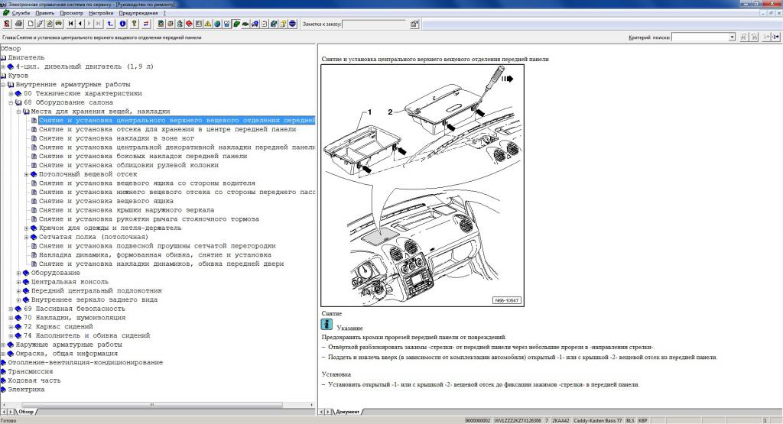Screen dimensions: 783x424
Task: Click the red exit icon at toolbar start
Action: pos(7,24)
